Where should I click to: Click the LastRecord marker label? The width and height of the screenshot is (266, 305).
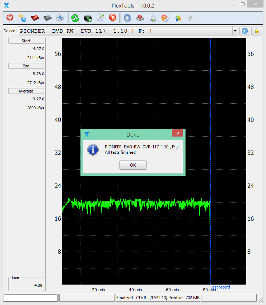click(220, 287)
